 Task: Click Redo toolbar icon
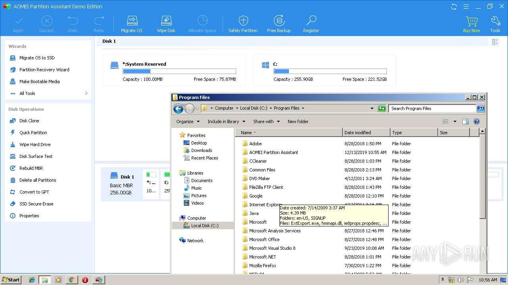pos(99,24)
